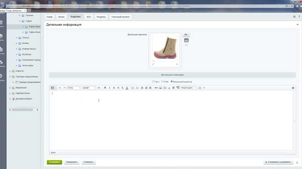Toggle underline formatting in the editor
This screenshot has width=302, height=169.
coord(114,88)
